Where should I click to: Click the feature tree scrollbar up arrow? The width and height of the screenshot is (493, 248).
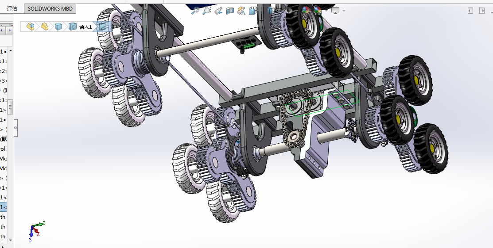11,51
